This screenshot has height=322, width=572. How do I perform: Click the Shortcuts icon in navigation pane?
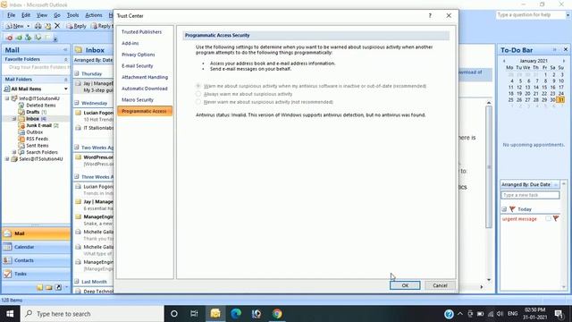[x=58, y=287]
